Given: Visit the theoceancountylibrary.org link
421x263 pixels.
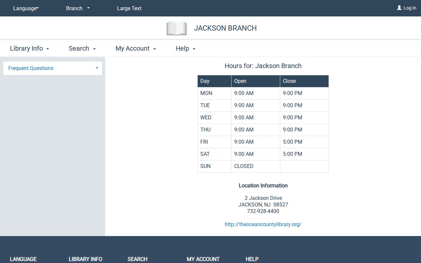Looking at the screenshot, I should [x=263, y=224].
